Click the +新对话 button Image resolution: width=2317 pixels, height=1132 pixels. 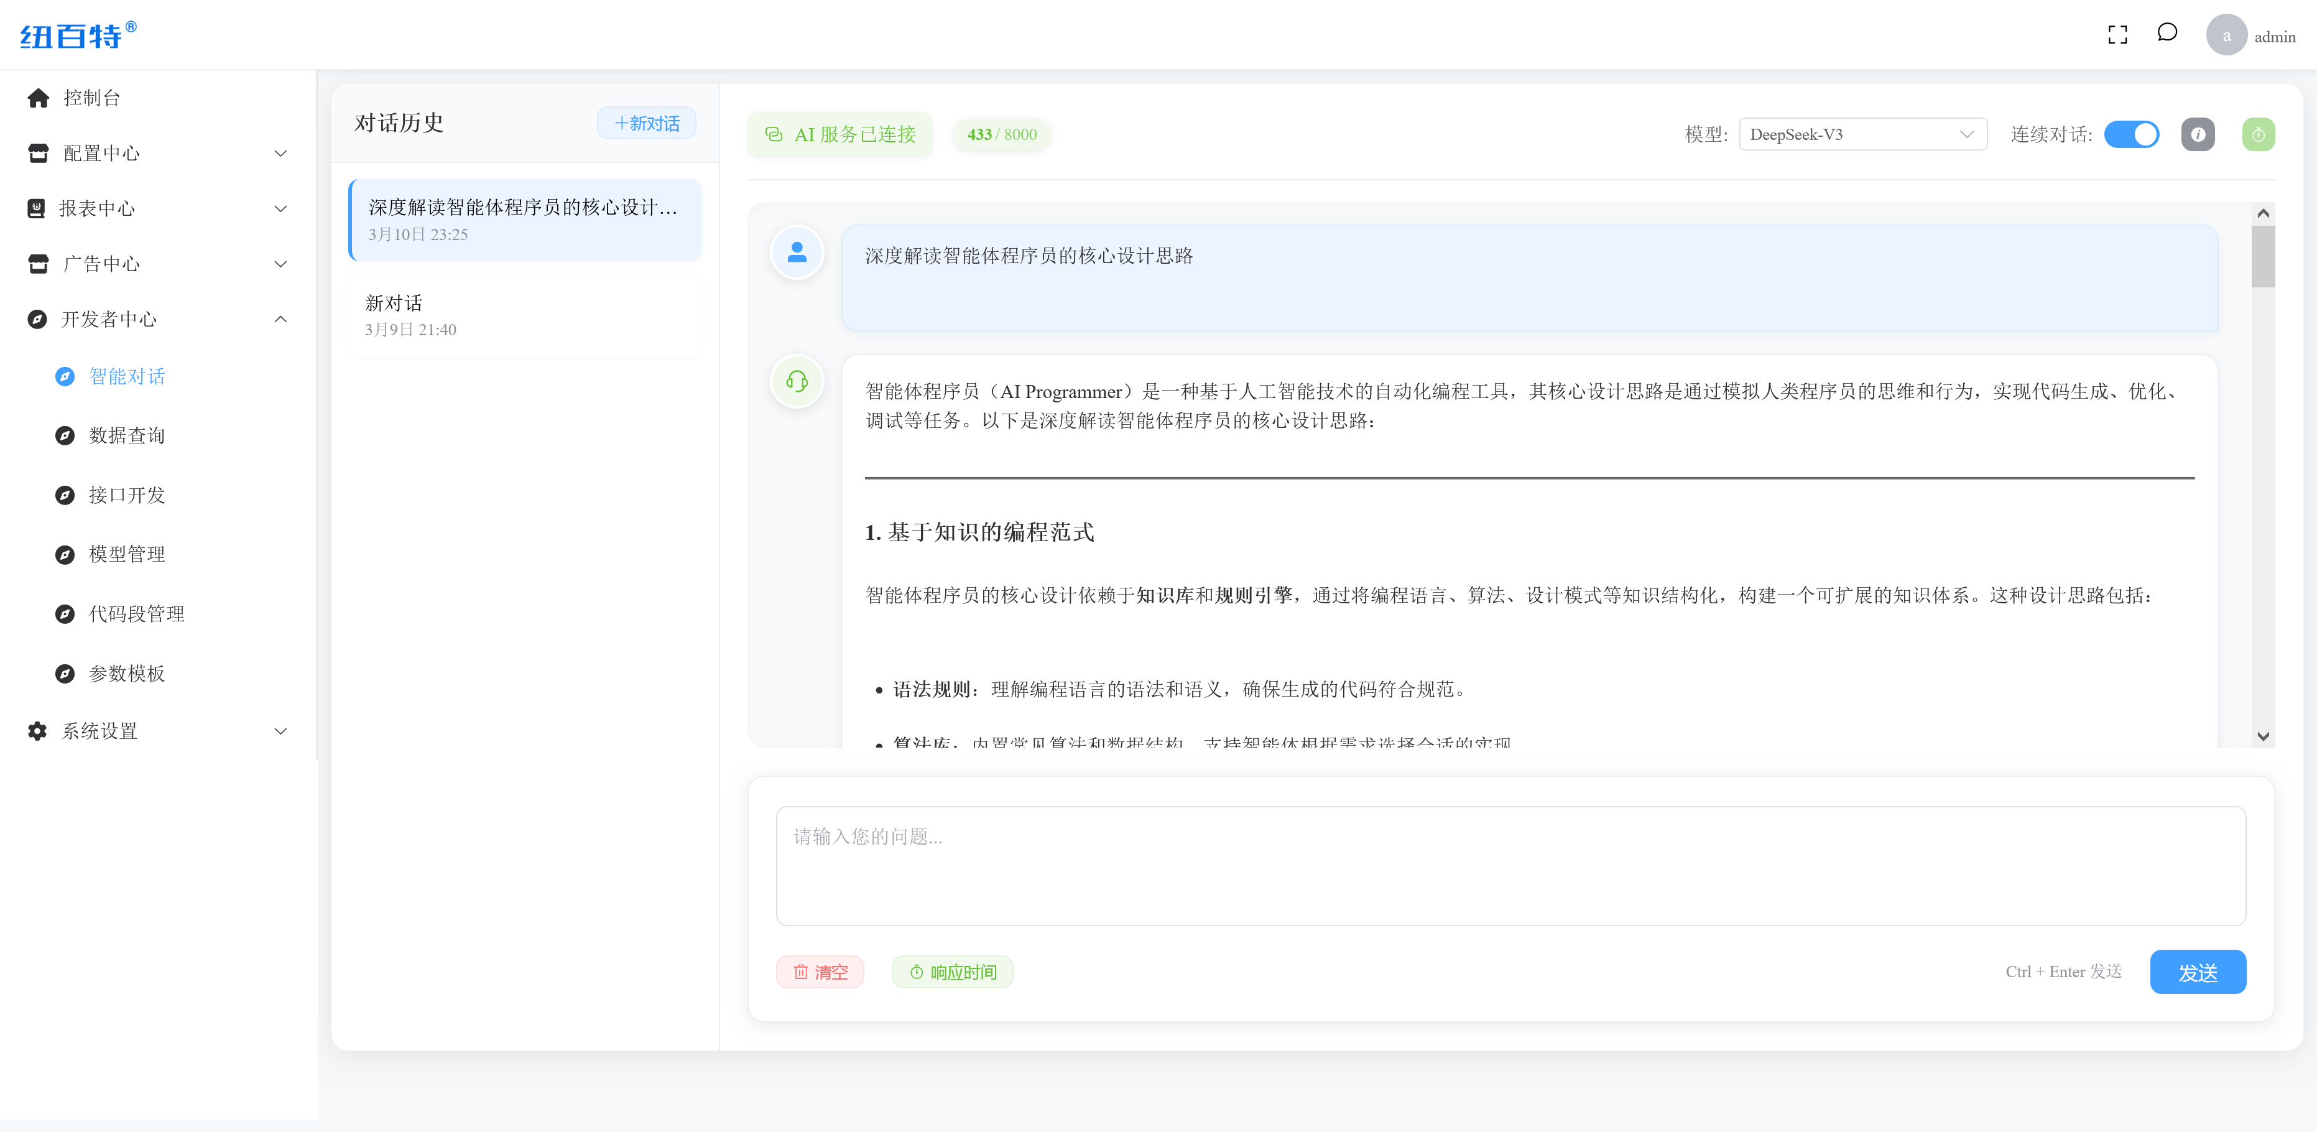(x=646, y=123)
